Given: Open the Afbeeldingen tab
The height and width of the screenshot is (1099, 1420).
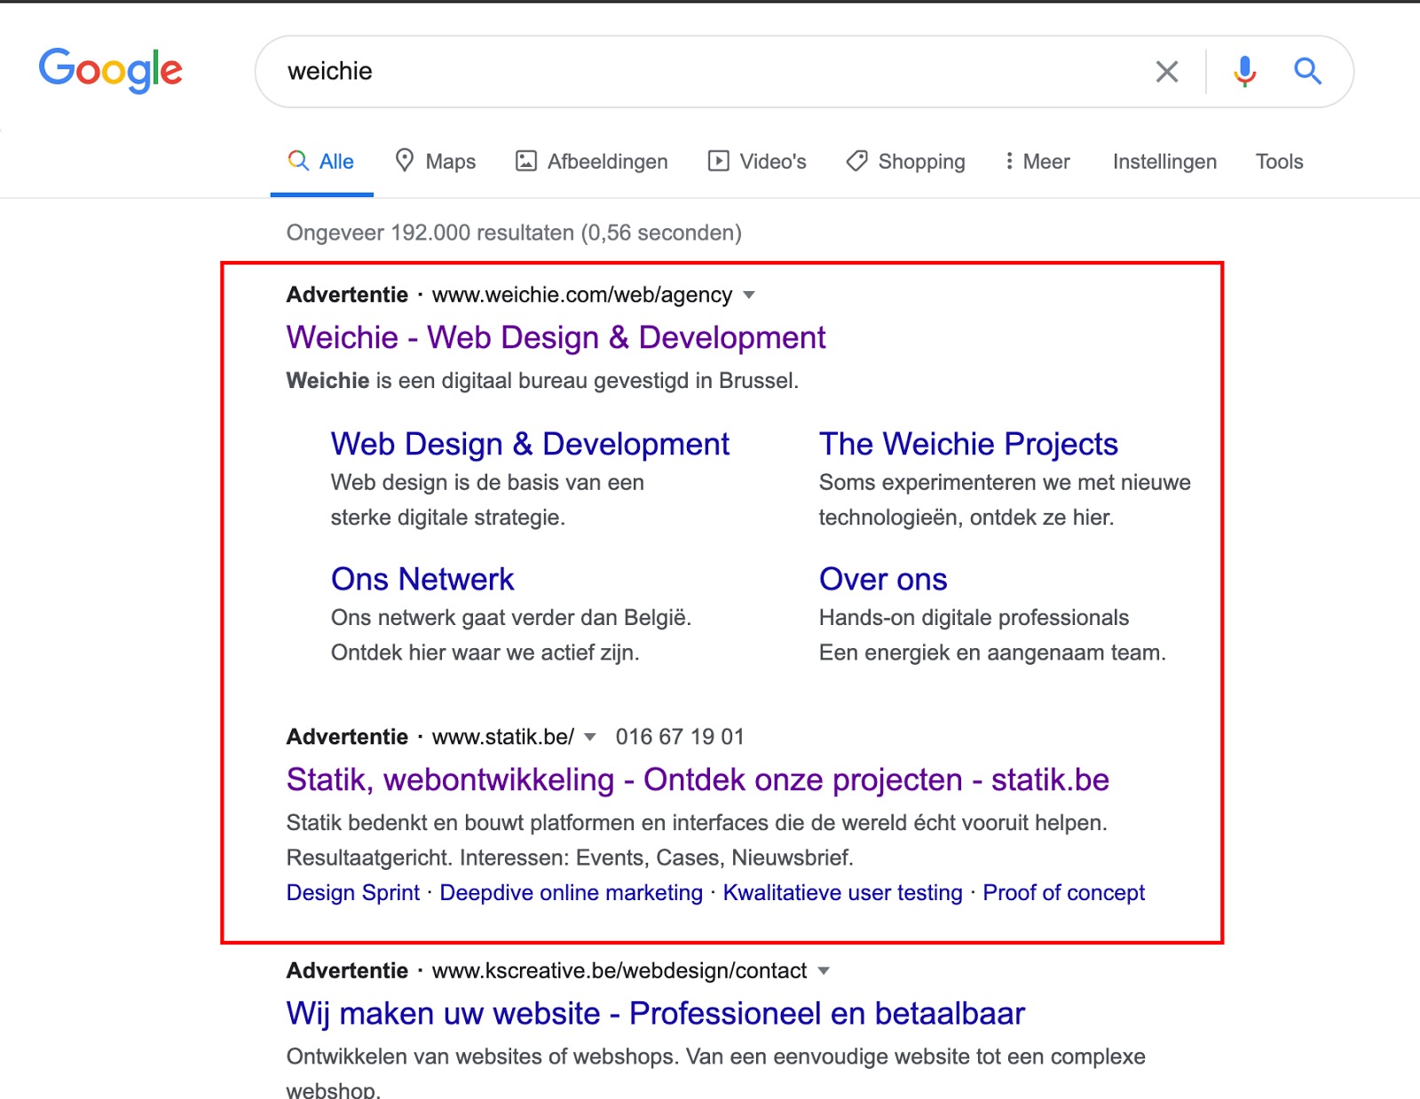Looking at the screenshot, I should coord(592,162).
